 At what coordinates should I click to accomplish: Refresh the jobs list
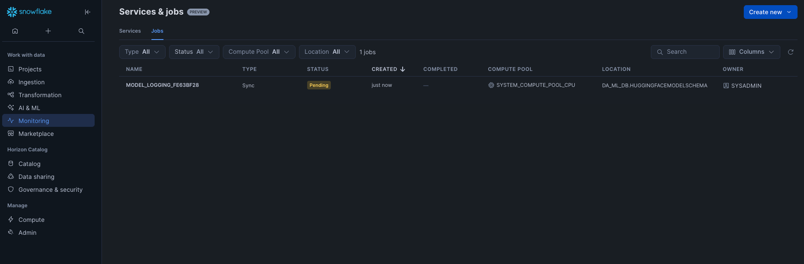[x=790, y=52]
